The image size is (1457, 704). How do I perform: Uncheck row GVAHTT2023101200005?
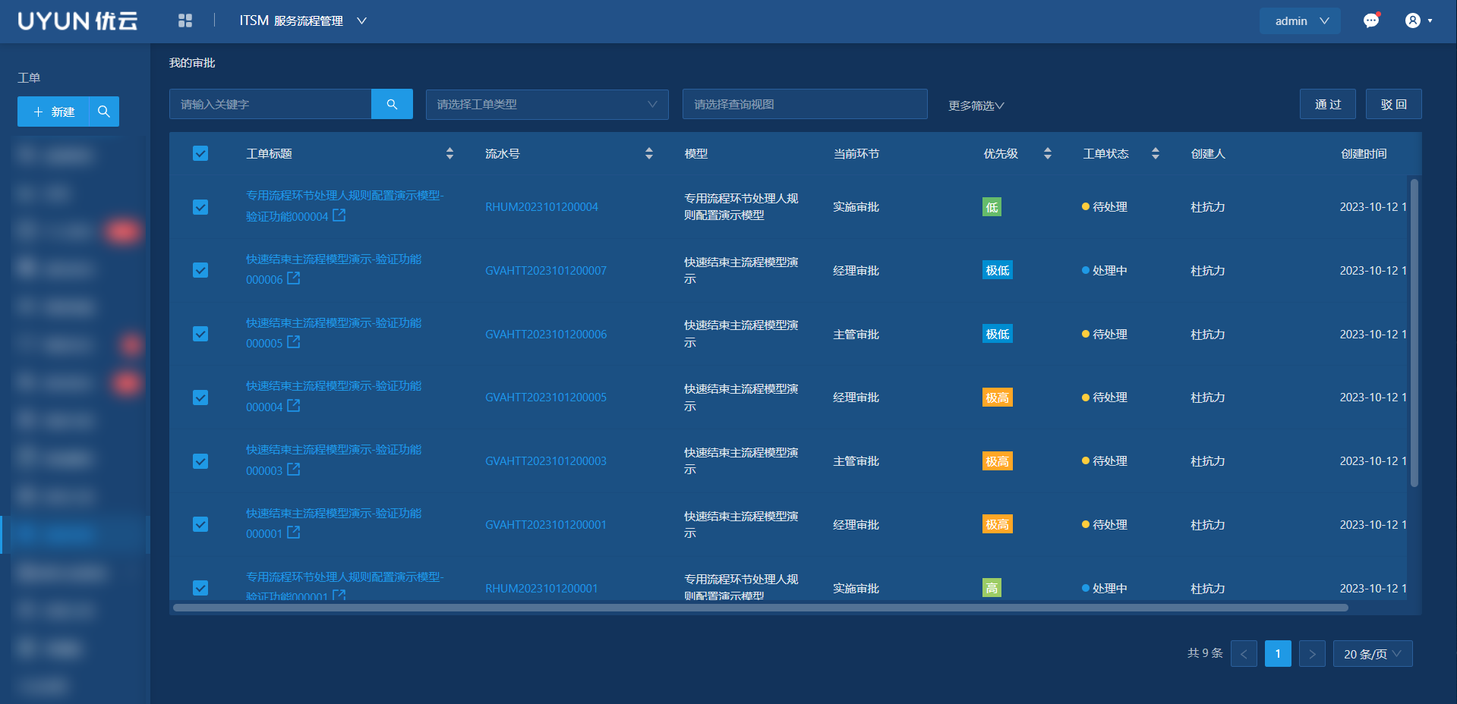[200, 398]
